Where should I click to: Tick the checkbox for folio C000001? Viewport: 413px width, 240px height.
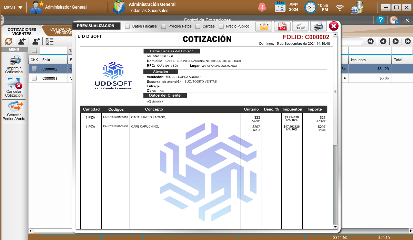tap(34, 78)
